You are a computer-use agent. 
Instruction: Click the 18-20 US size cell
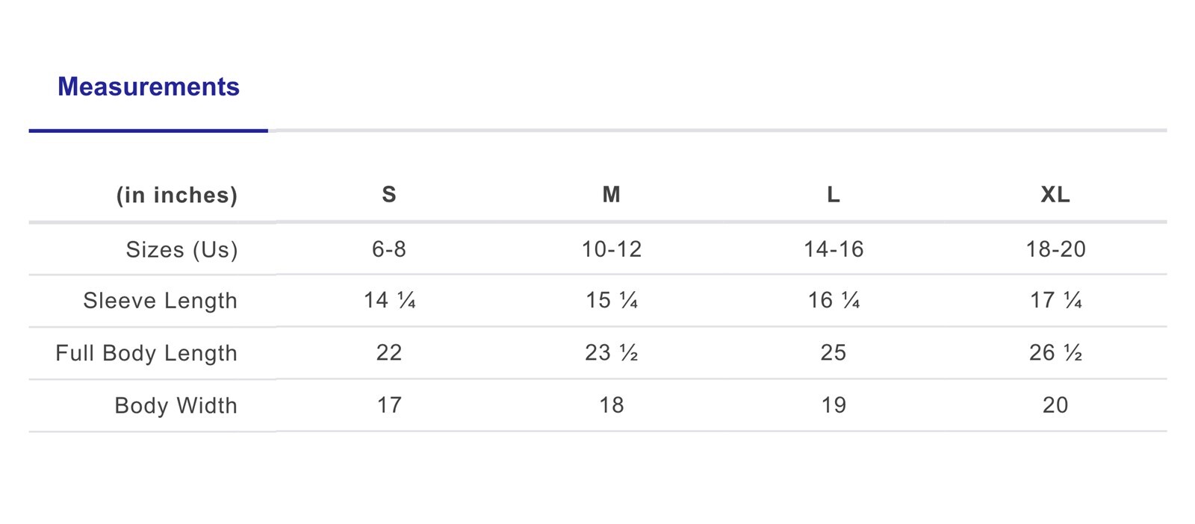[x=1055, y=249]
